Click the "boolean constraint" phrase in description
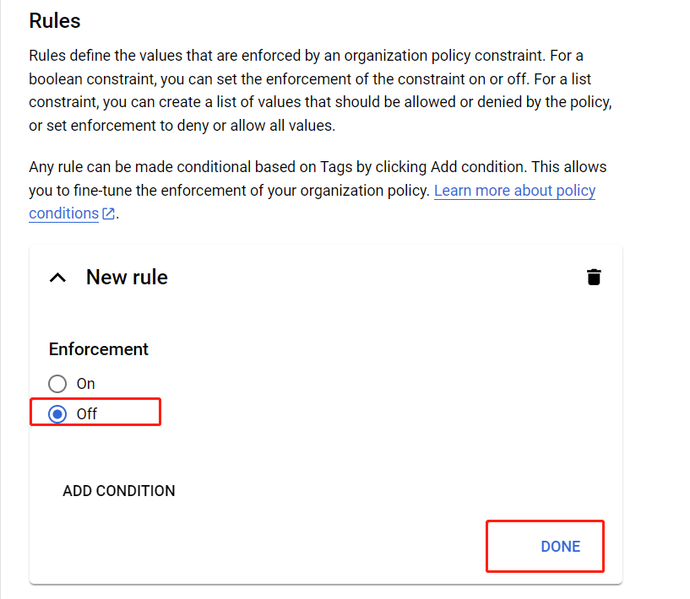 pos(93,80)
